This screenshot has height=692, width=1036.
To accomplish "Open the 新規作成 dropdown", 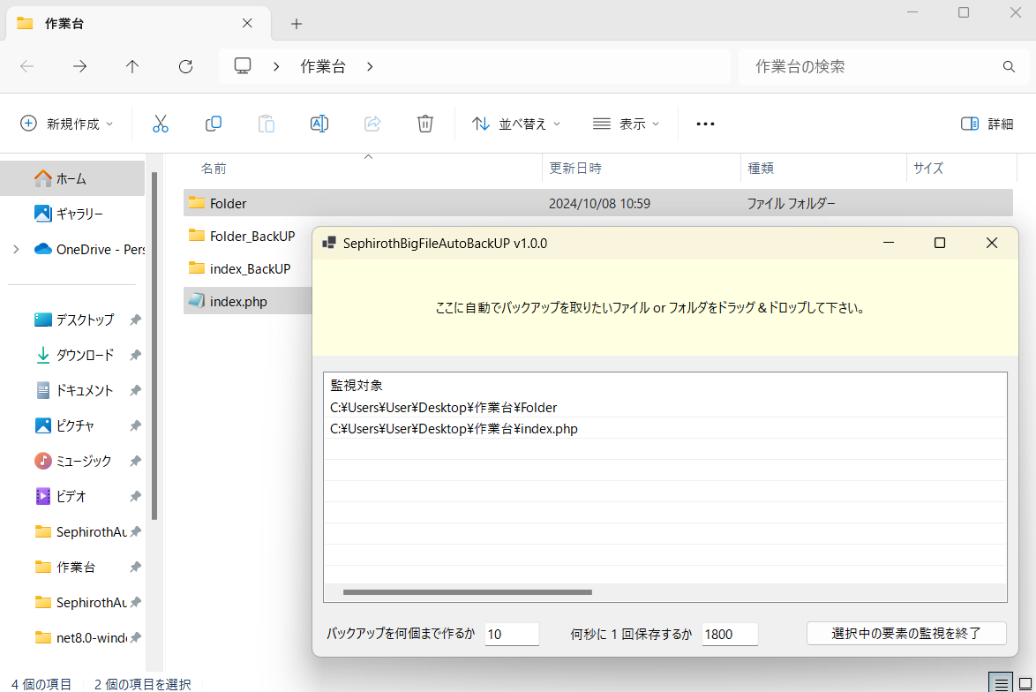I will point(67,124).
